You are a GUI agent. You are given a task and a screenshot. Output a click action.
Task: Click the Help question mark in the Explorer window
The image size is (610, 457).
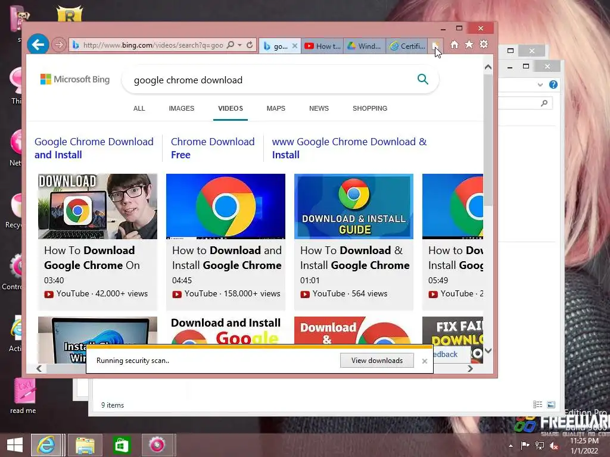[x=553, y=84]
